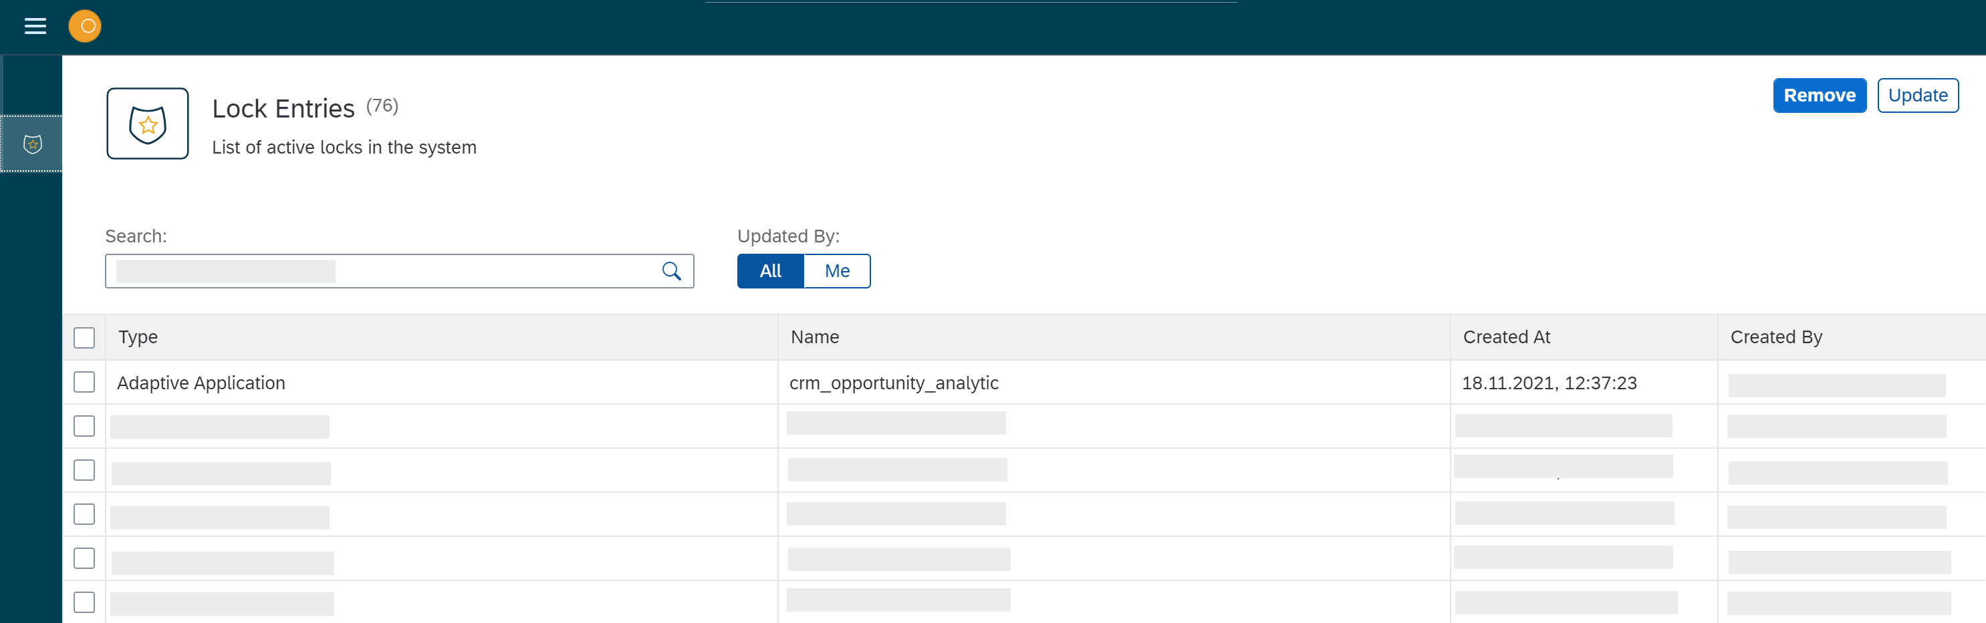Click the Remove button
This screenshot has height=623, width=1986.
point(1820,95)
